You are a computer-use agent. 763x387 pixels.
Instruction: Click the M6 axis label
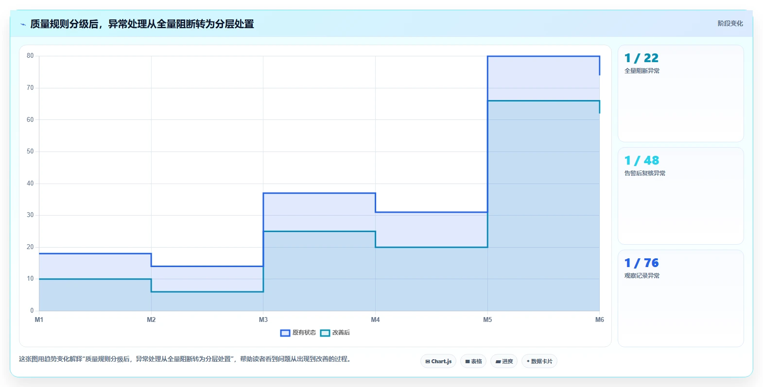600,320
